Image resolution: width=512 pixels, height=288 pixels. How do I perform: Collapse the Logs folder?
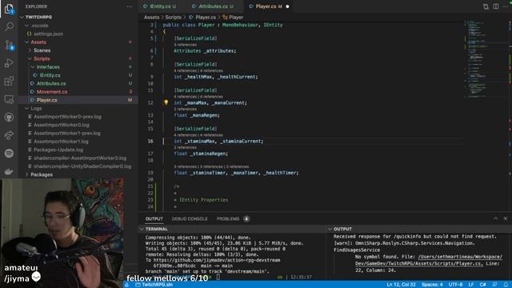coord(26,108)
